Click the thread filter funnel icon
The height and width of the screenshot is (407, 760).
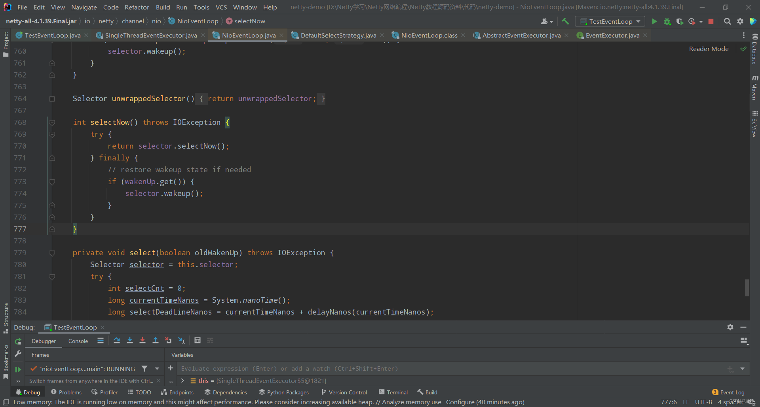point(144,369)
